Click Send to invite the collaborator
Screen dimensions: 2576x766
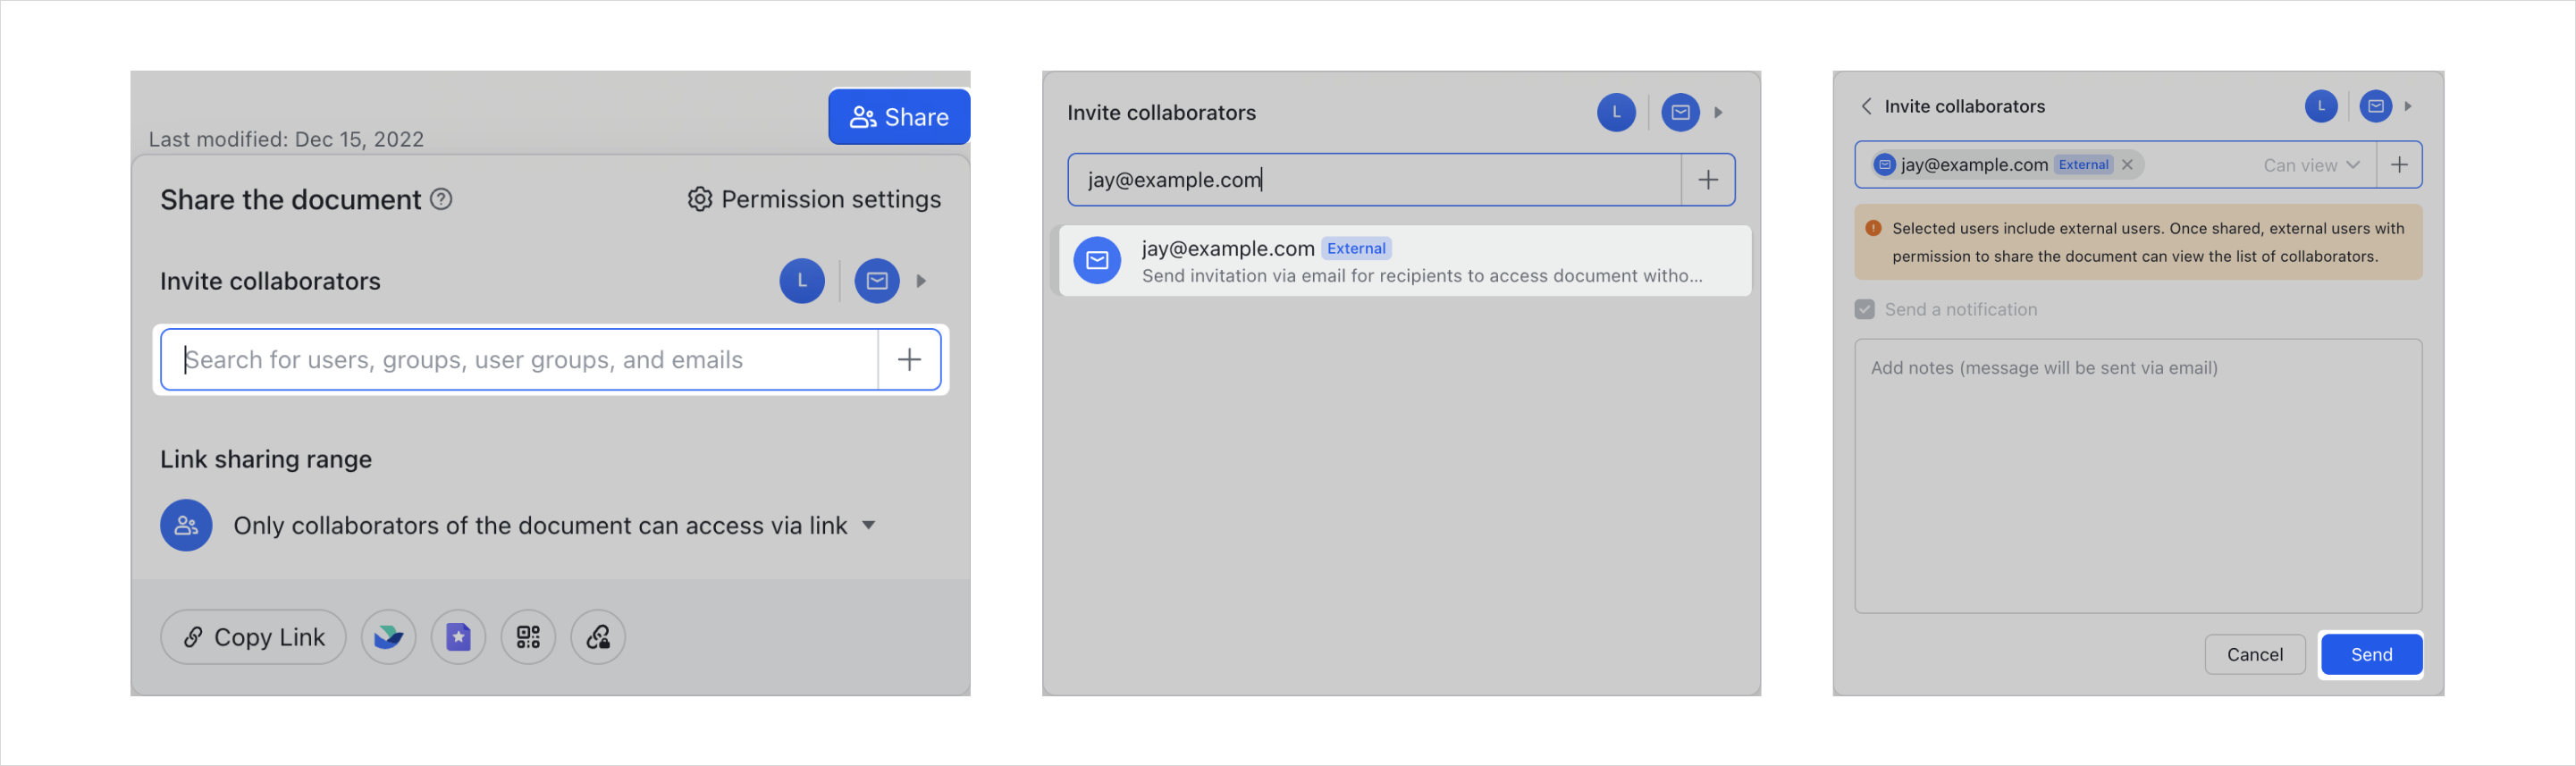tap(2370, 654)
